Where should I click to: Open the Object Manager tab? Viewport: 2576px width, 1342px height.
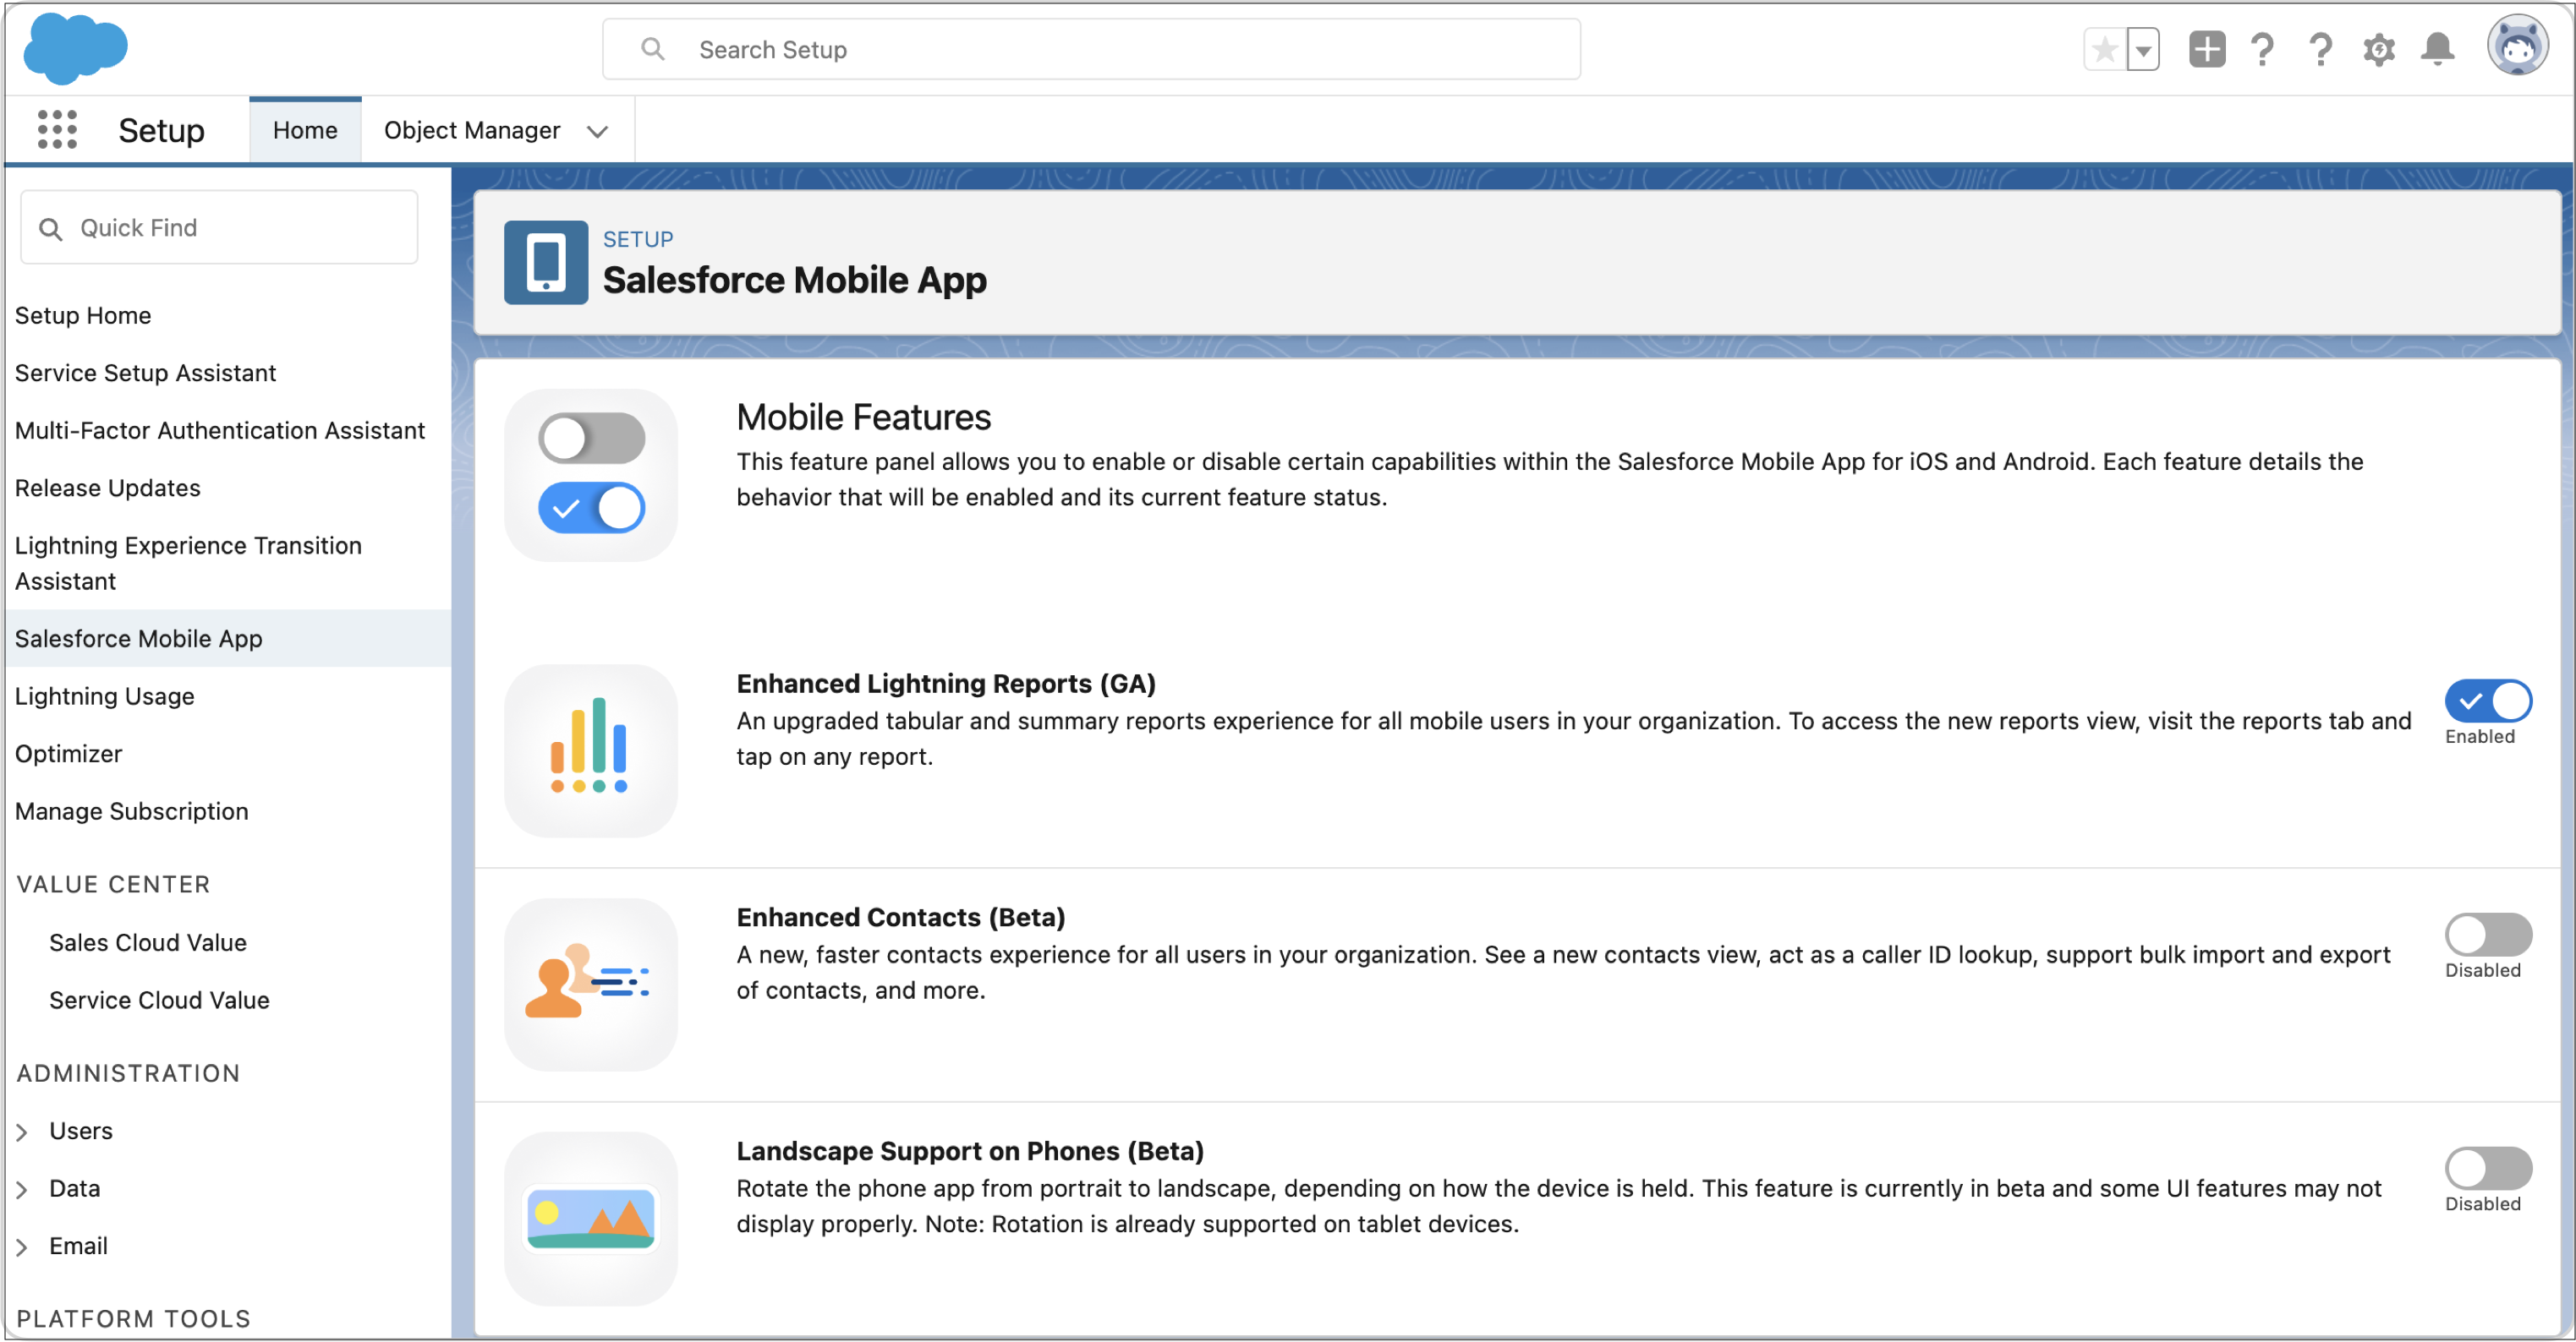(x=471, y=130)
